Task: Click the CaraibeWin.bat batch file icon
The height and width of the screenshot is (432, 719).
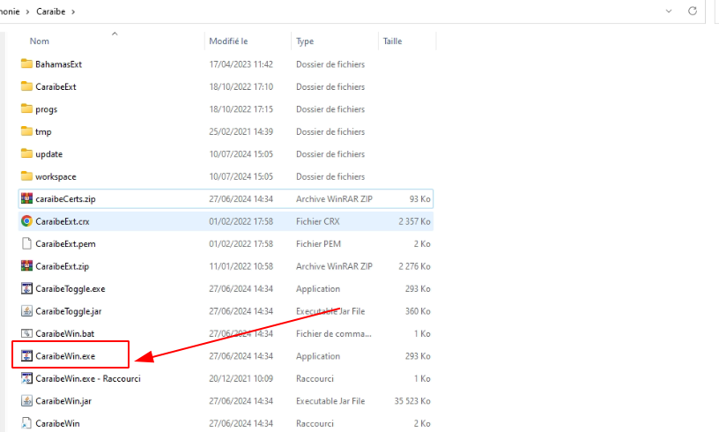Action: pyautogui.click(x=26, y=333)
